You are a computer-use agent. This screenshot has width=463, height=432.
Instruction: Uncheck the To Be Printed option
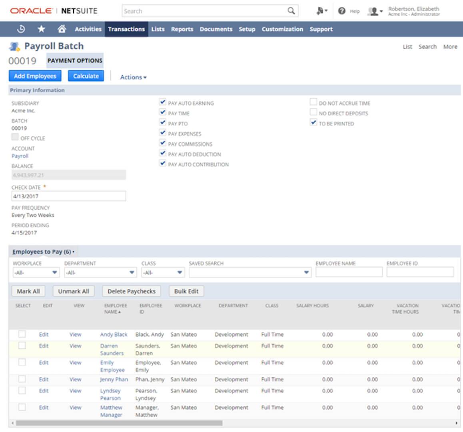click(x=313, y=123)
